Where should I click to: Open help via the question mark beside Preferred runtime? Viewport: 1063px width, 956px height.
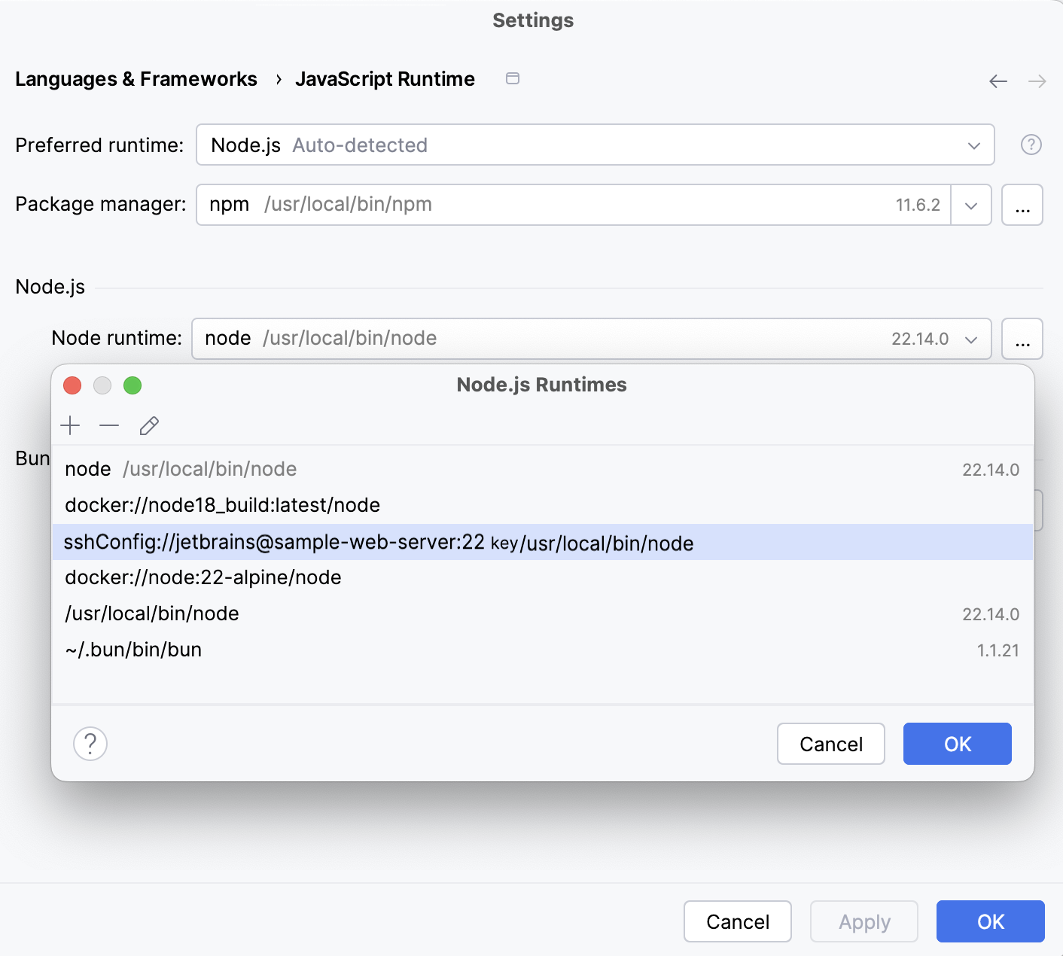(1031, 145)
